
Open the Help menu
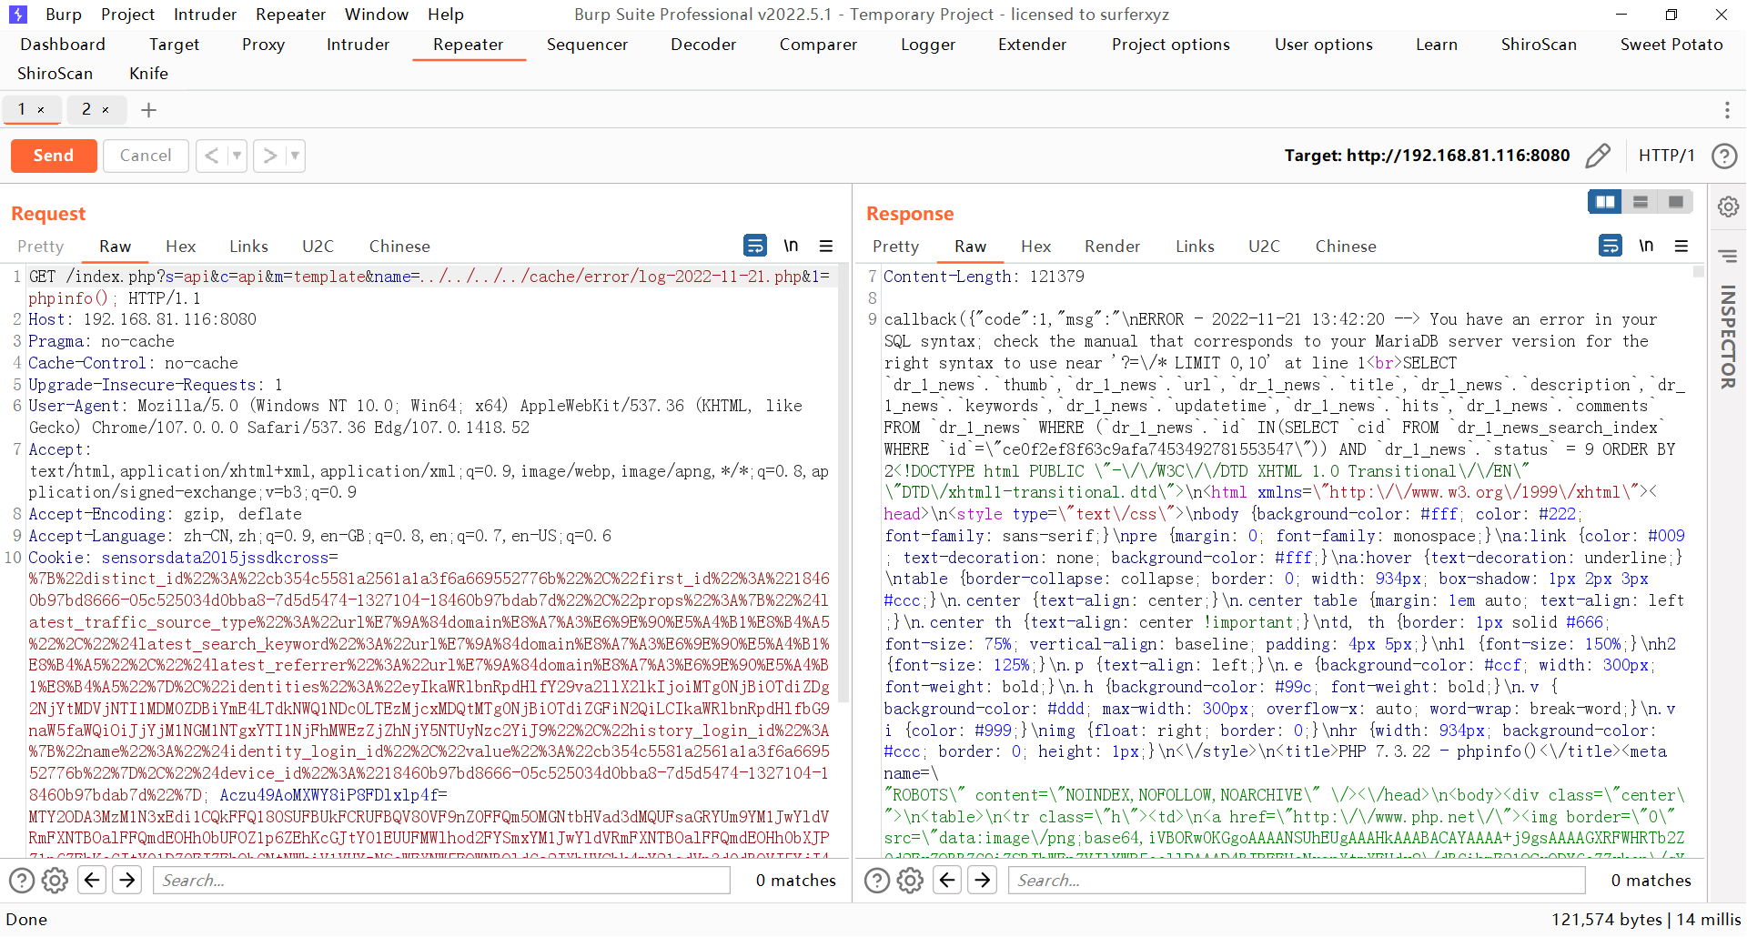[x=446, y=15]
